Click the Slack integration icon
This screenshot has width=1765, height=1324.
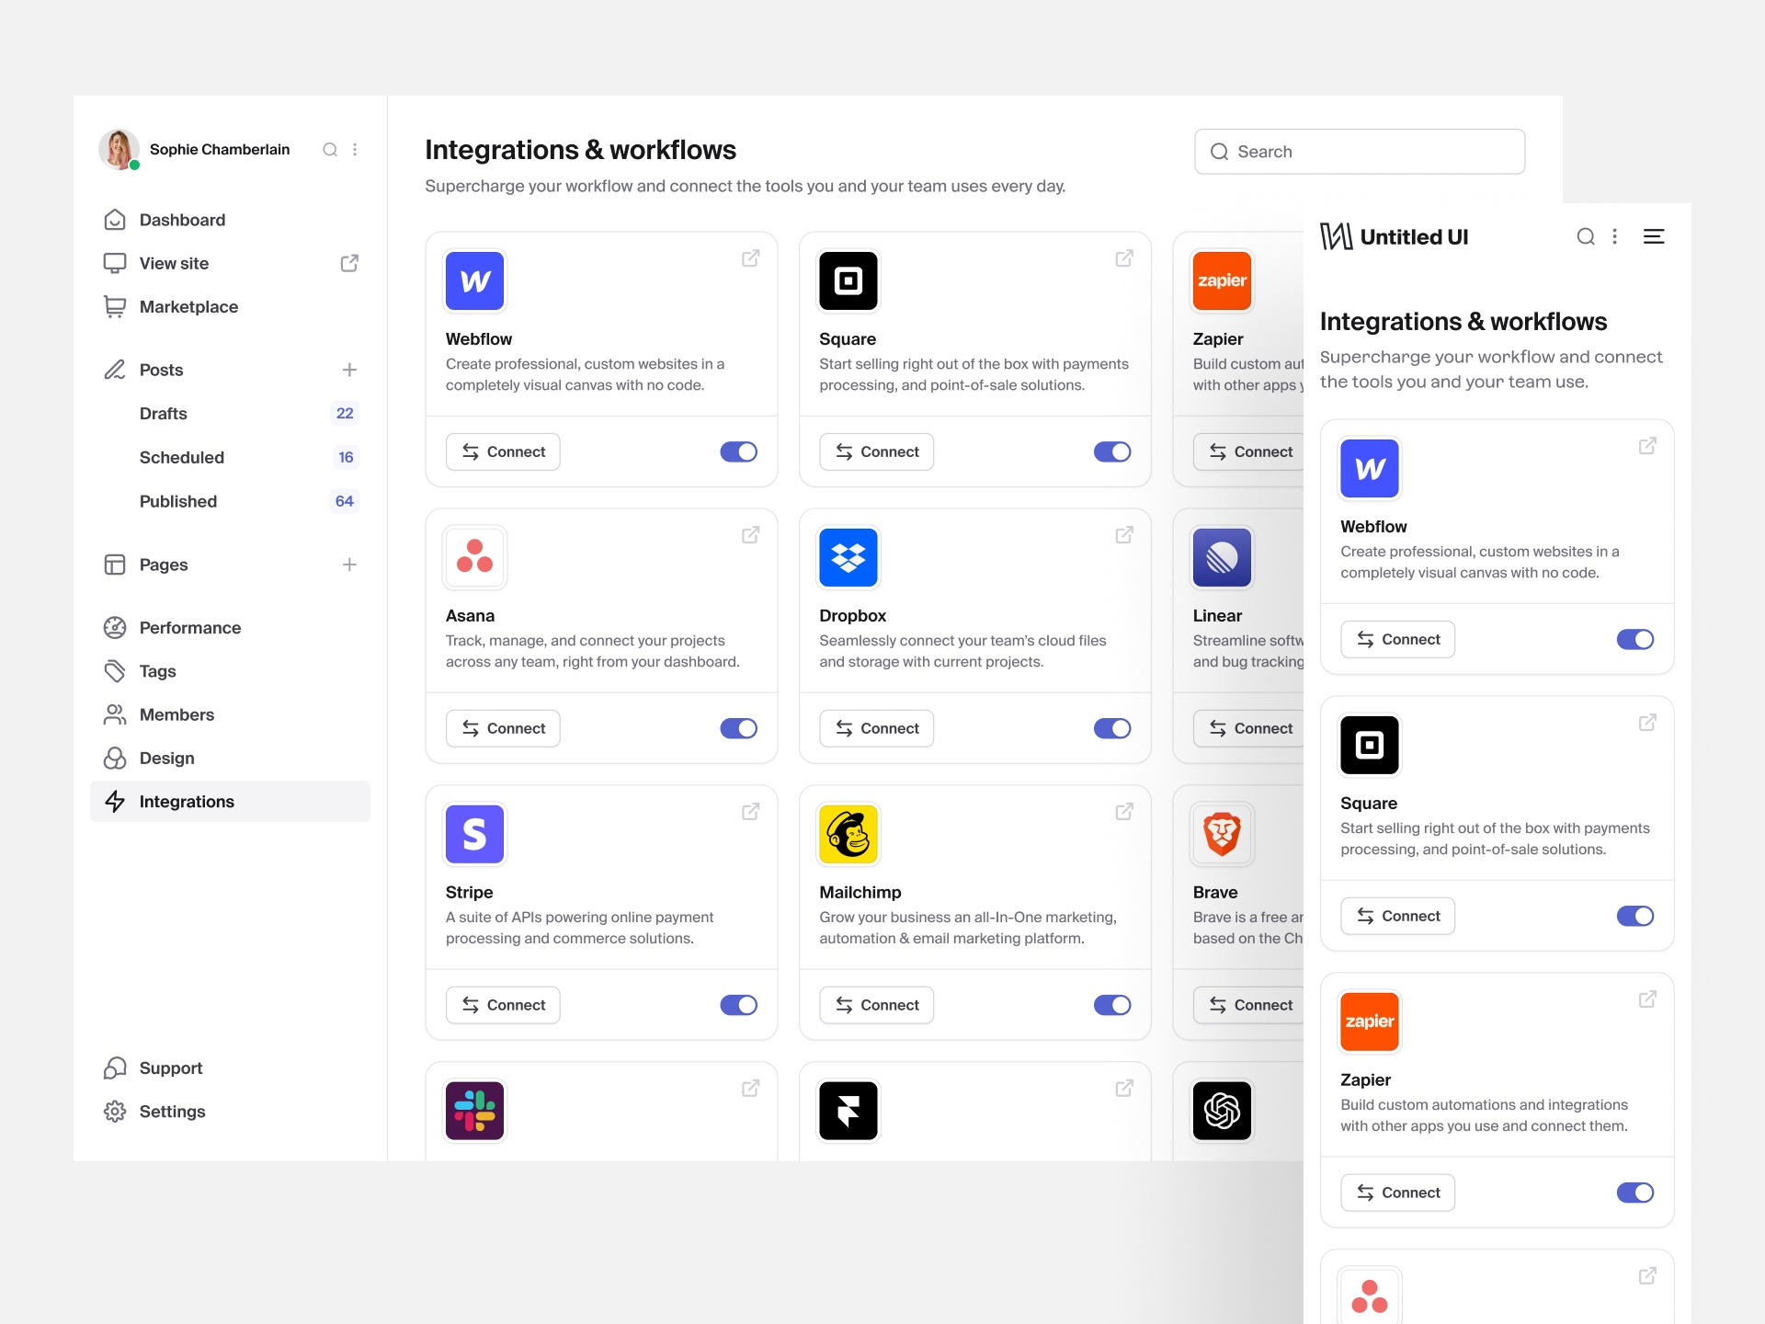(x=474, y=1110)
